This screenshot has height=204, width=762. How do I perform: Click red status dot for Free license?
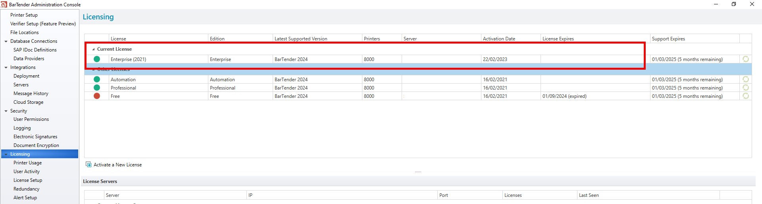click(x=97, y=96)
